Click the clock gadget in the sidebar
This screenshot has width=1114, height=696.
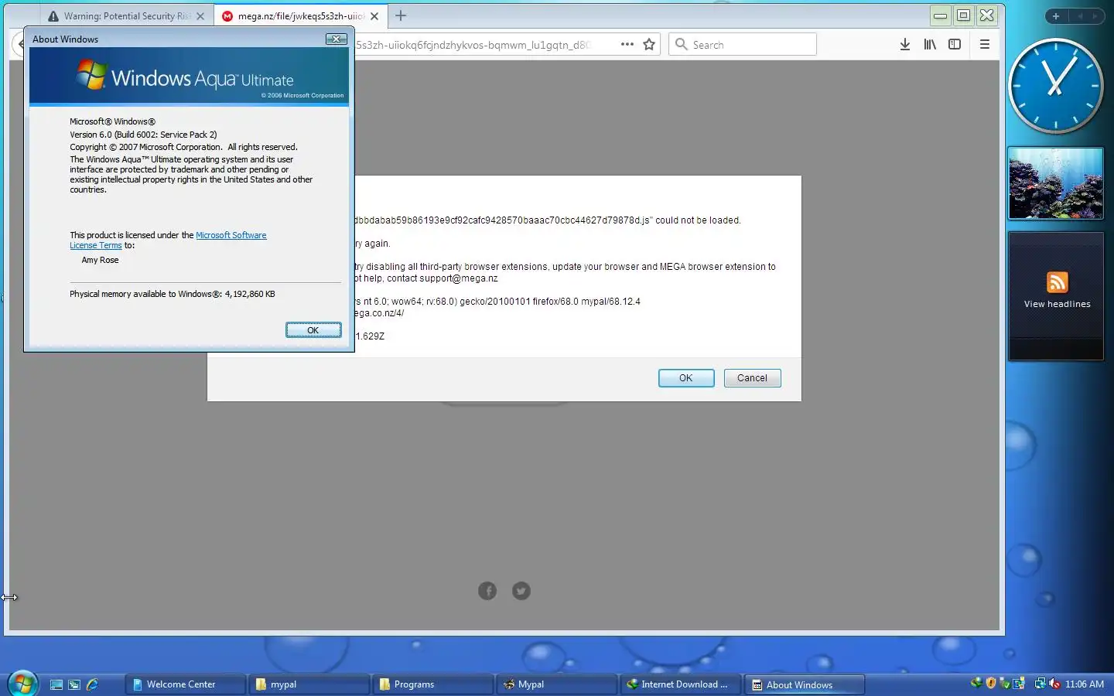[1056, 85]
